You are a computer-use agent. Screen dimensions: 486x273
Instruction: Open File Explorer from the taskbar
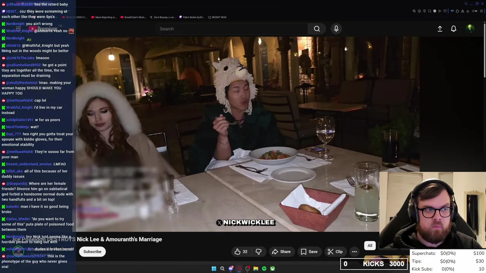256,268
